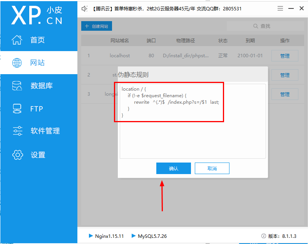Image resolution: width=308 pixels, height=244 pixels.
Task: Click 管理 button for site row 2
Action: [285, 75]
